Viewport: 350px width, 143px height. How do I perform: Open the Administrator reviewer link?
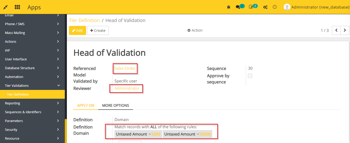tap(127, 88)
